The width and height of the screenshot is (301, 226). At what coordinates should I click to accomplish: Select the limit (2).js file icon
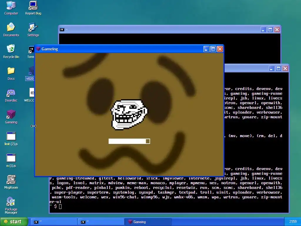pos(11,138)
